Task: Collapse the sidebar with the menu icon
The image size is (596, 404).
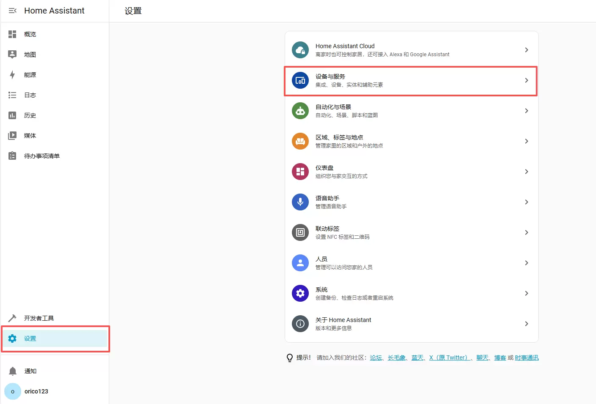Action: 13,11
